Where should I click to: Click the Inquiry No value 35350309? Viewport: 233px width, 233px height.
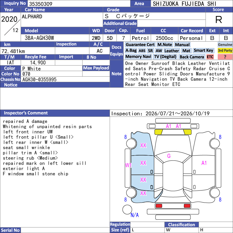[x=41, y=4]
